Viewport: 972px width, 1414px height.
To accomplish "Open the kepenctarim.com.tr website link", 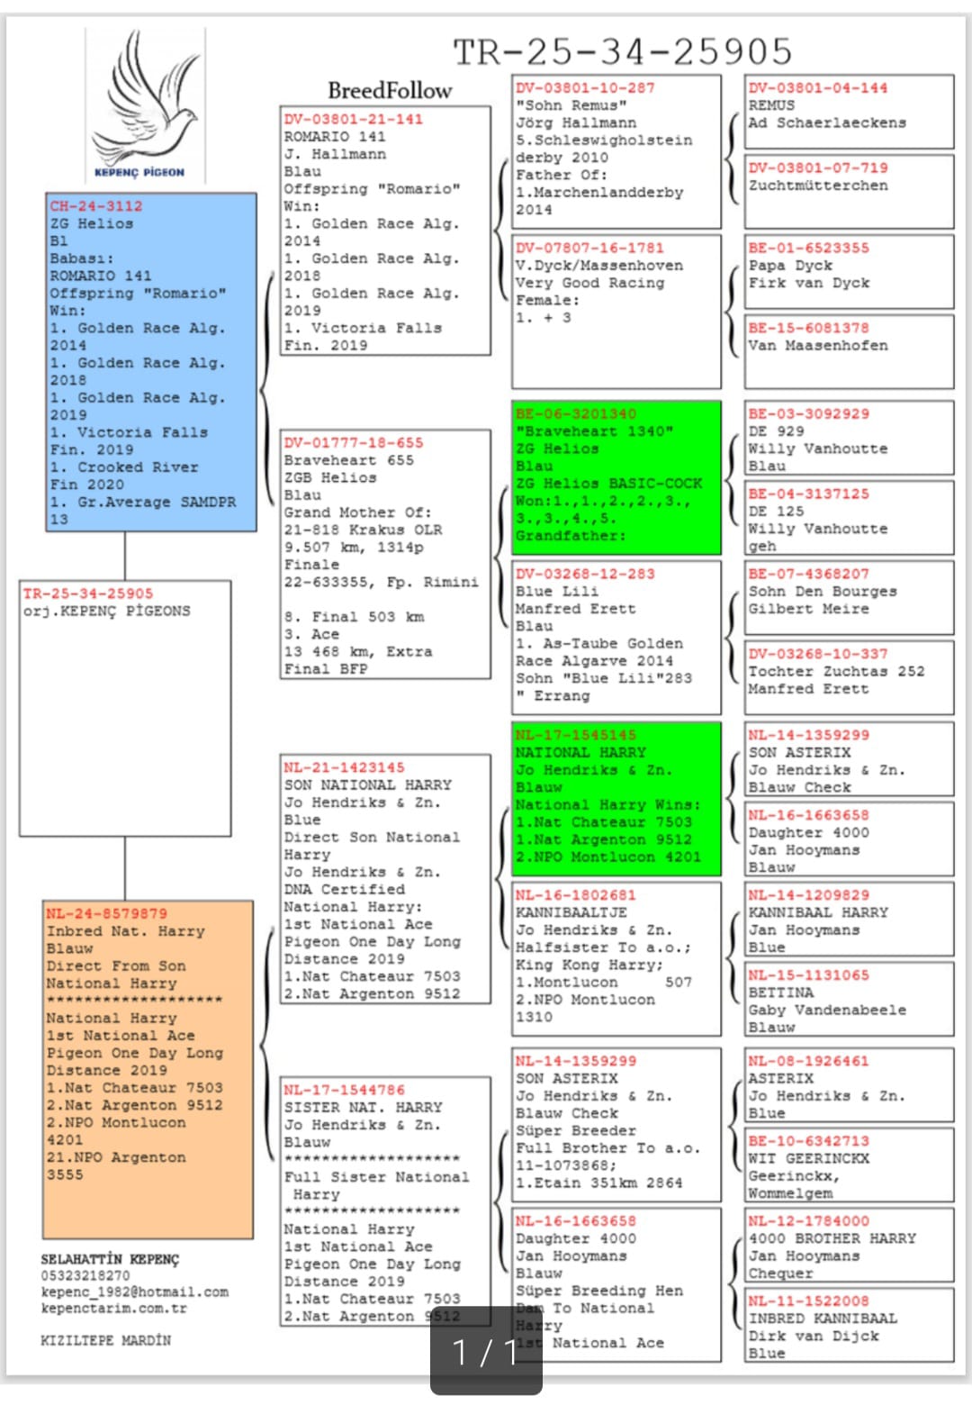I will tap(113, 1309).
